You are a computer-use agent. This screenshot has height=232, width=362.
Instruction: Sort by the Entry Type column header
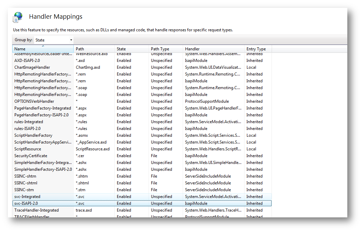[x=258, y=49]
